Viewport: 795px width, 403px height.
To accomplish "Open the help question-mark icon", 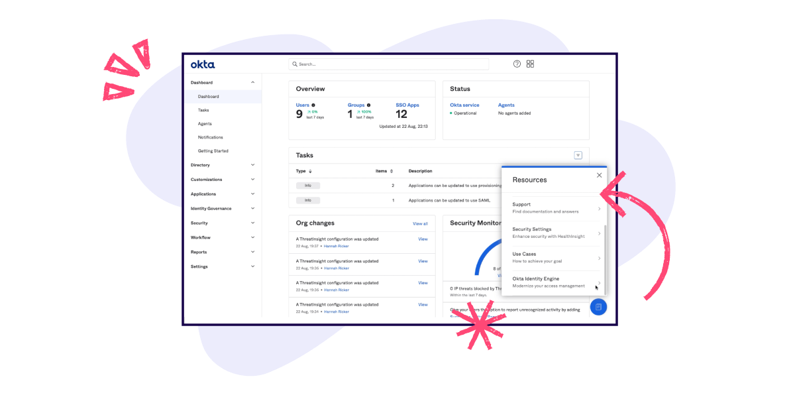I will point(517,64).
